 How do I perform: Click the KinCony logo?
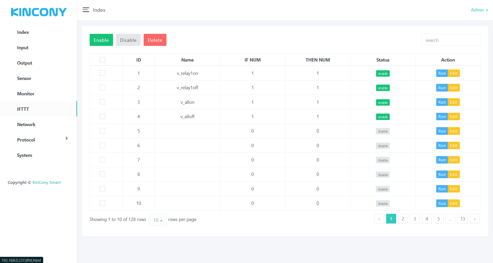pyautogui.click(x=39, y=12)
